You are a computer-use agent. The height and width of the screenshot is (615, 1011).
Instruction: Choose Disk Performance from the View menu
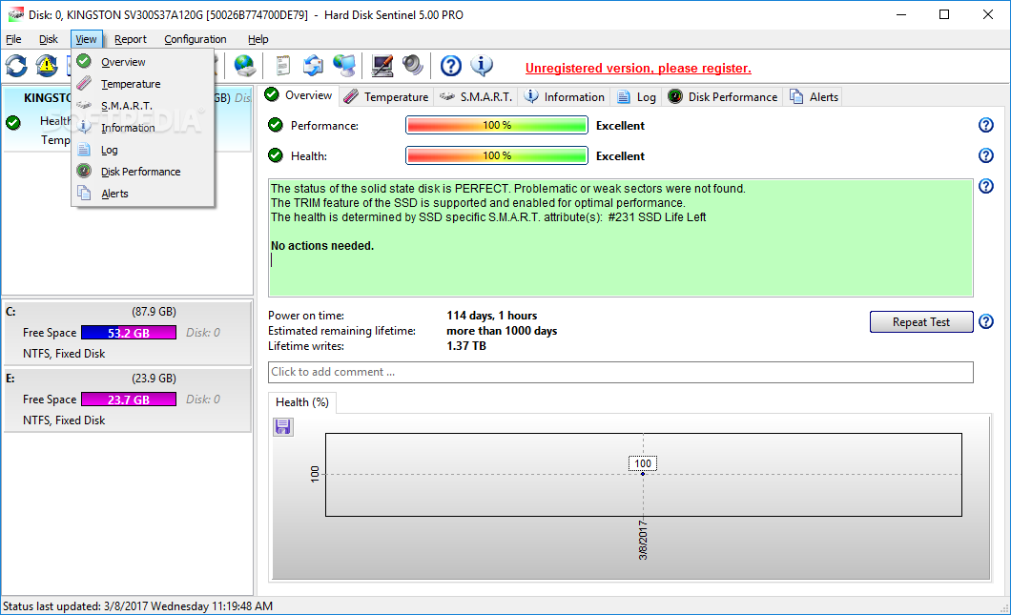click(142, 172)
